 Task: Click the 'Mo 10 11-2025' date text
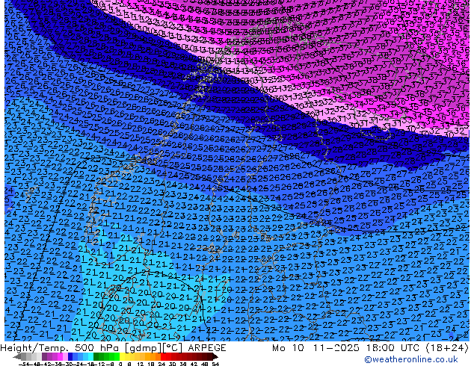coord(317,348)
